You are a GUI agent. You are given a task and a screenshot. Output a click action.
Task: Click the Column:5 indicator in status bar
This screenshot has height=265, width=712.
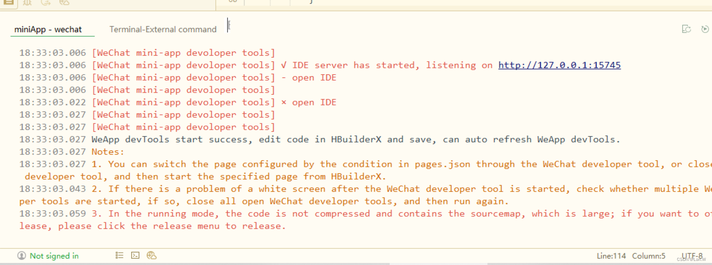click(649, 256)
